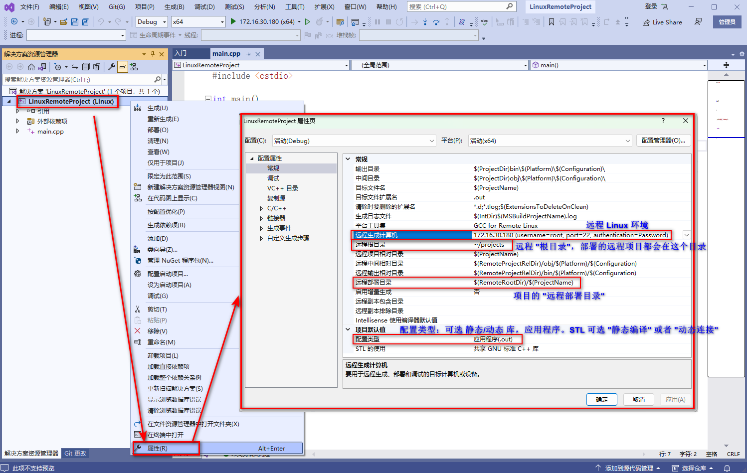
Task: Click in the 搜索 (Ctrl+Q) search box
Action: (x=462, y=6)
